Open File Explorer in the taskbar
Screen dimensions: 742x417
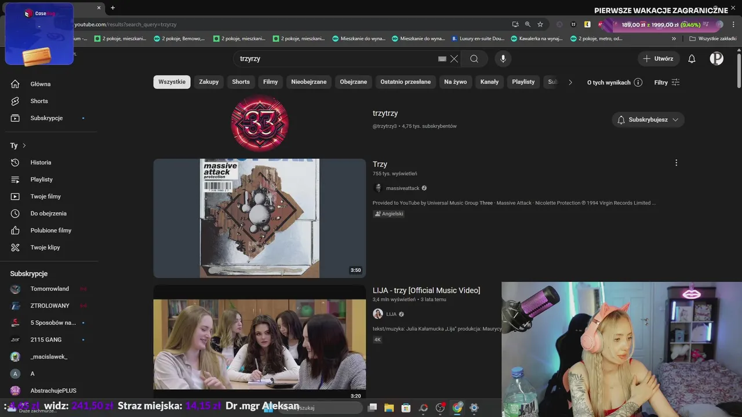(x=389, y=408)
